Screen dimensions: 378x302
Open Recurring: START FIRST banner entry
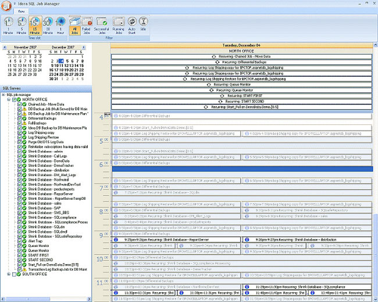point(241,96)
